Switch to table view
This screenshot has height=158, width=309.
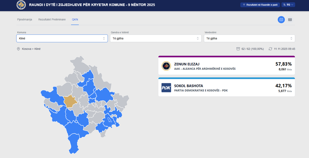[x=290, y=20]
